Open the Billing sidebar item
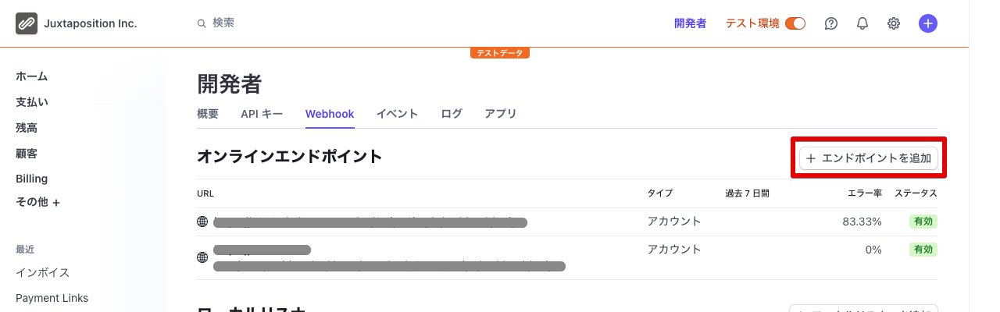This screenshot has height=312, width=1000. tap(32, 179)
